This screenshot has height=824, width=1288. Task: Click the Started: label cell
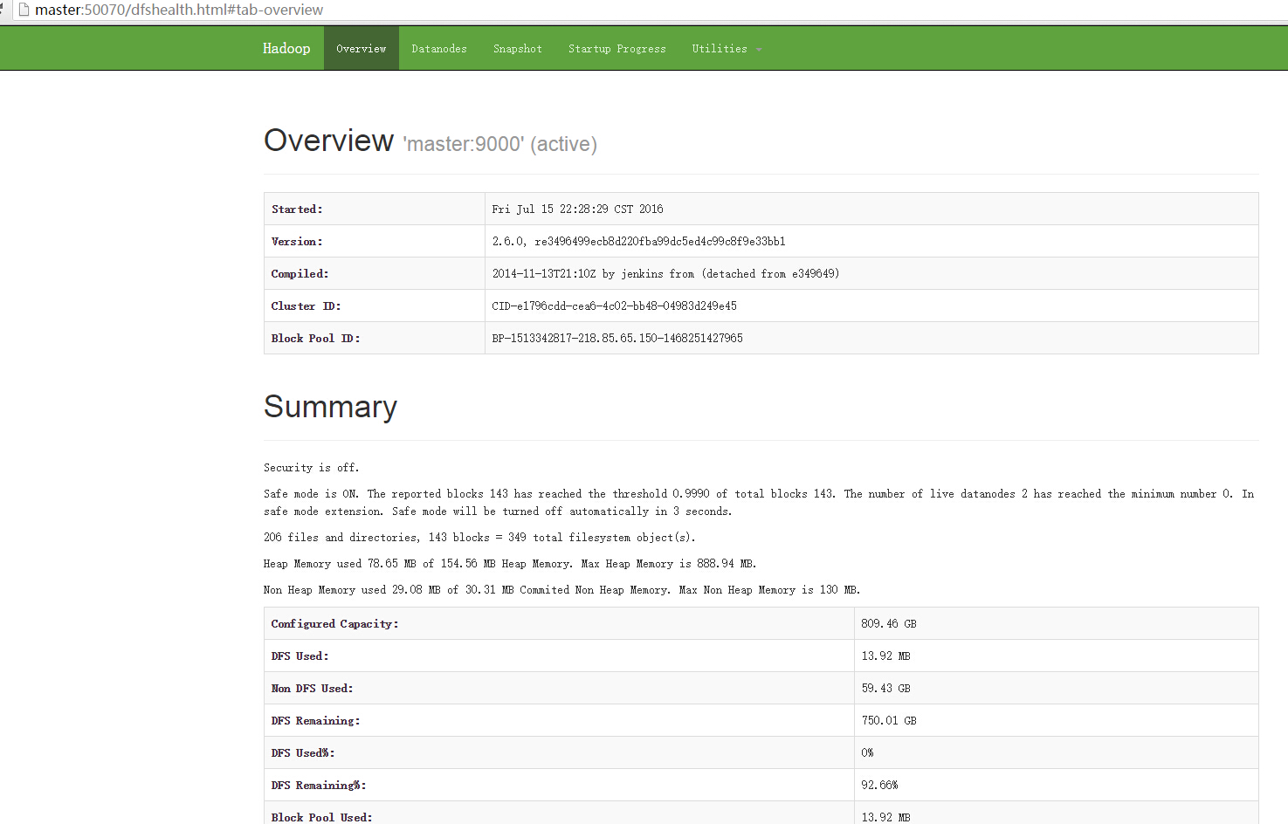point(375,209)
